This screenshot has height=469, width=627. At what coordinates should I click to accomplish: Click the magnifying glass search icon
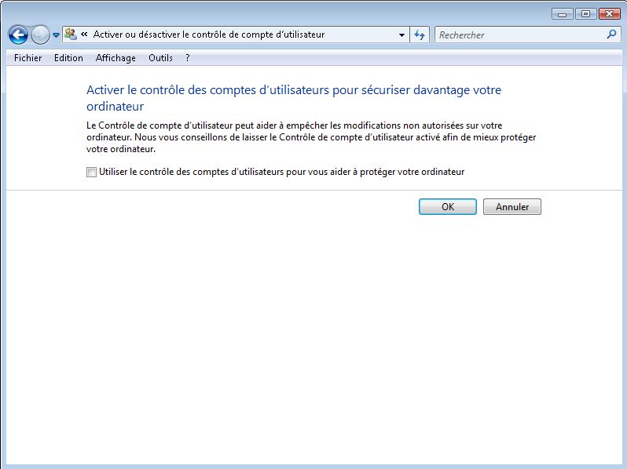[611, 35]
